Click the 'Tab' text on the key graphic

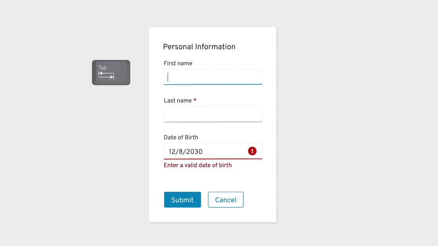pos(103,68)
